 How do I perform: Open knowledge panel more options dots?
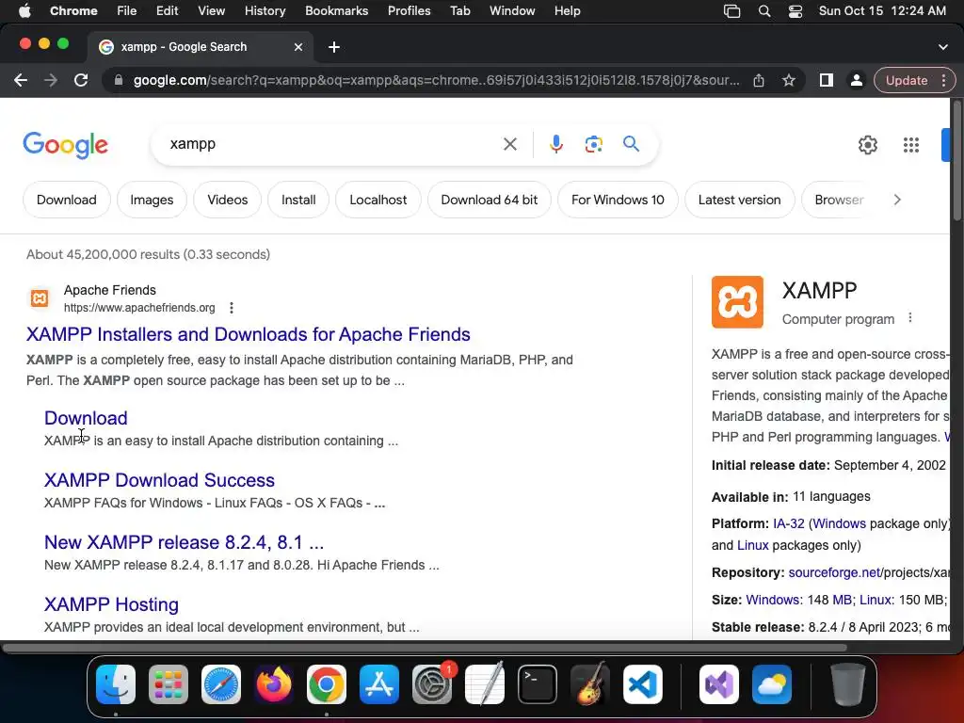pyautogui.click(x=910, y=318)
